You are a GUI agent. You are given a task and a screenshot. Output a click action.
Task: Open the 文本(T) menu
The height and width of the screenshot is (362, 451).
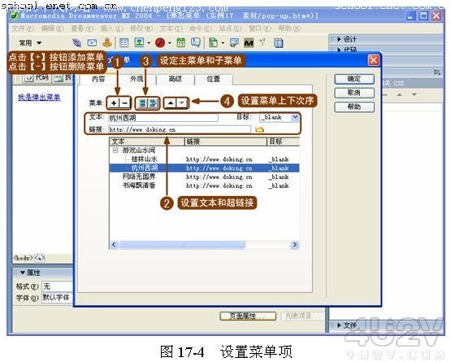point(171,28)
